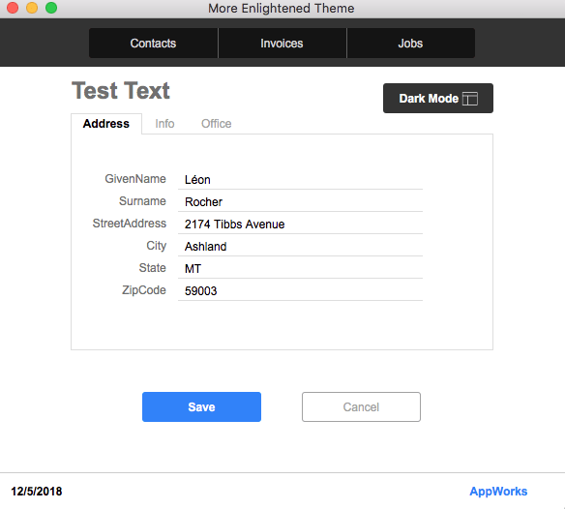Edit the StreetAddress field
The image size is (565, 509).
tap(300, 224)
